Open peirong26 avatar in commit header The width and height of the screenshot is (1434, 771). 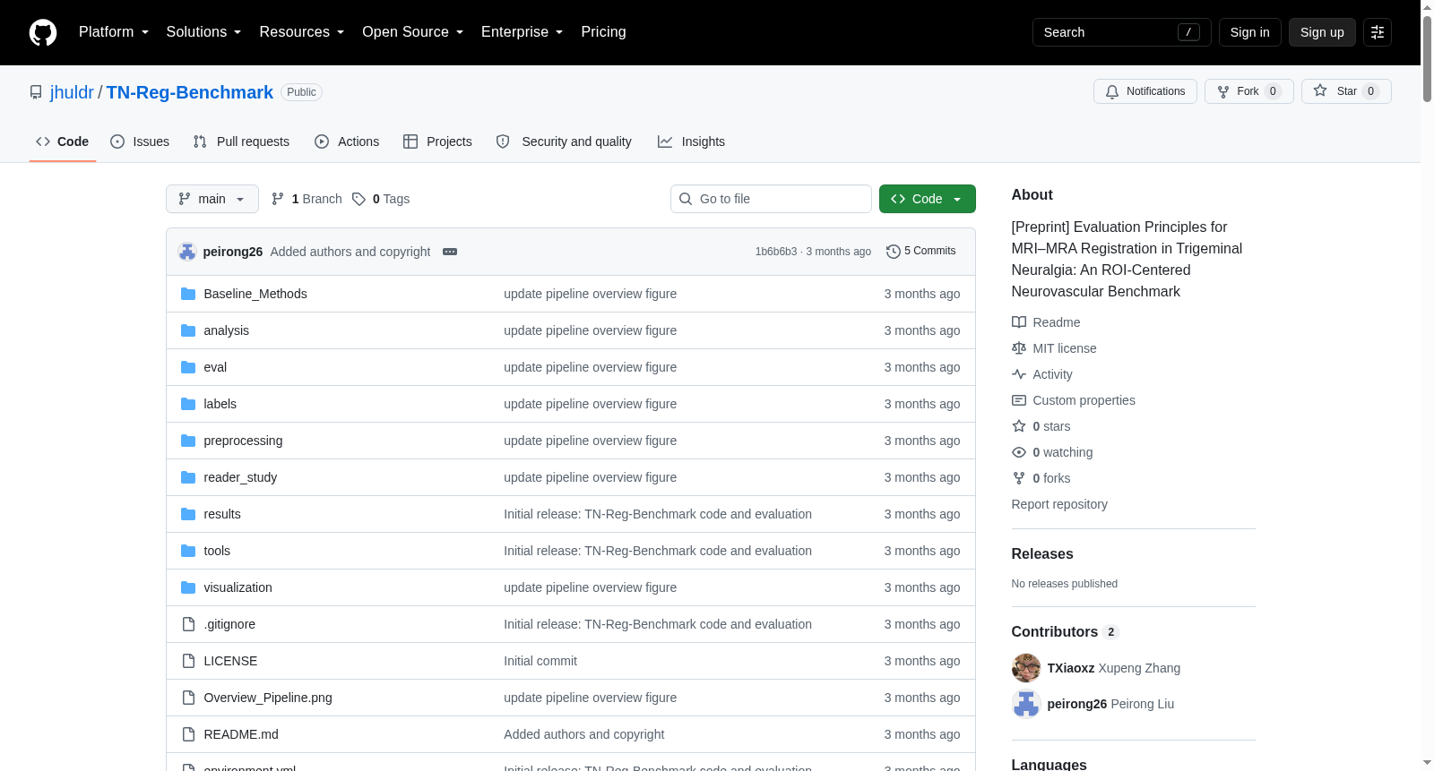tap(187, 252)
